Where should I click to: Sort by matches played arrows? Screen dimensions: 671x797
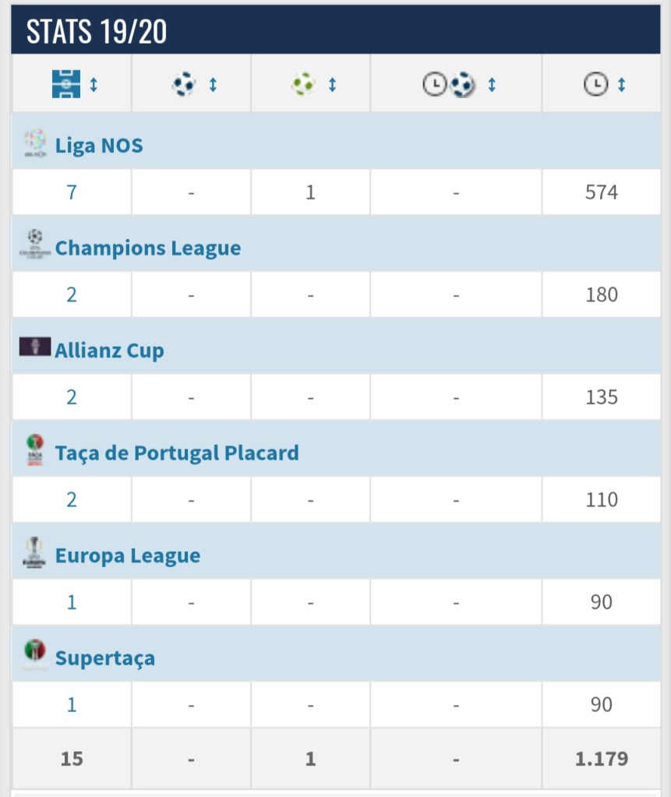click(94, 84)
